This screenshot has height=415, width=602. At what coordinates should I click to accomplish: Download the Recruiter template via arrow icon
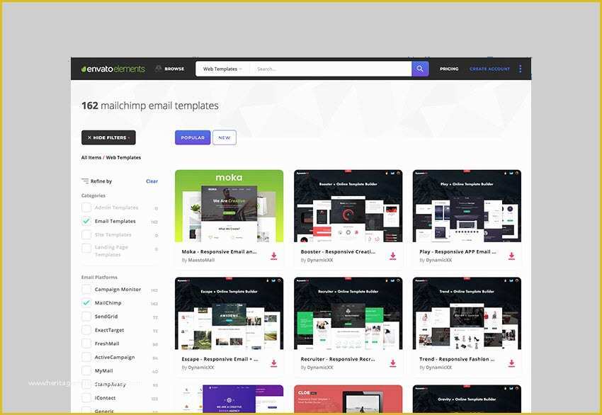coord(393,363)
